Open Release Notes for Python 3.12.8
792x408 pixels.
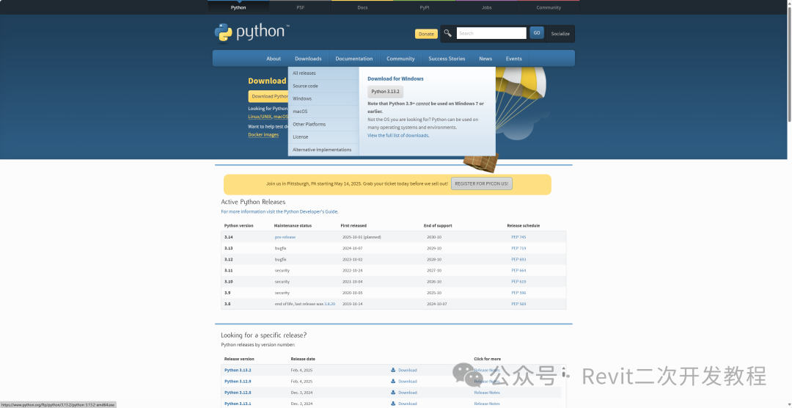[487, 393]
